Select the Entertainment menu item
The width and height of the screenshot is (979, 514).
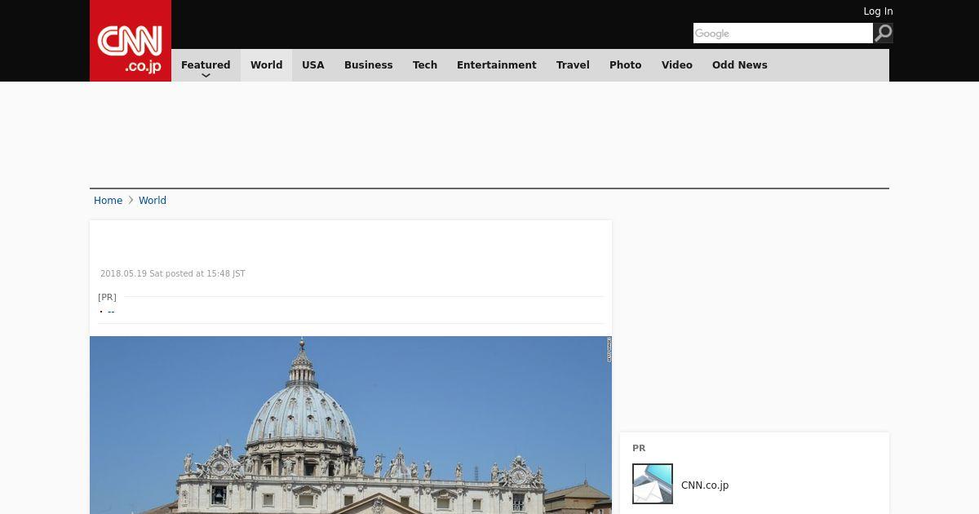(x=497, y=65)
